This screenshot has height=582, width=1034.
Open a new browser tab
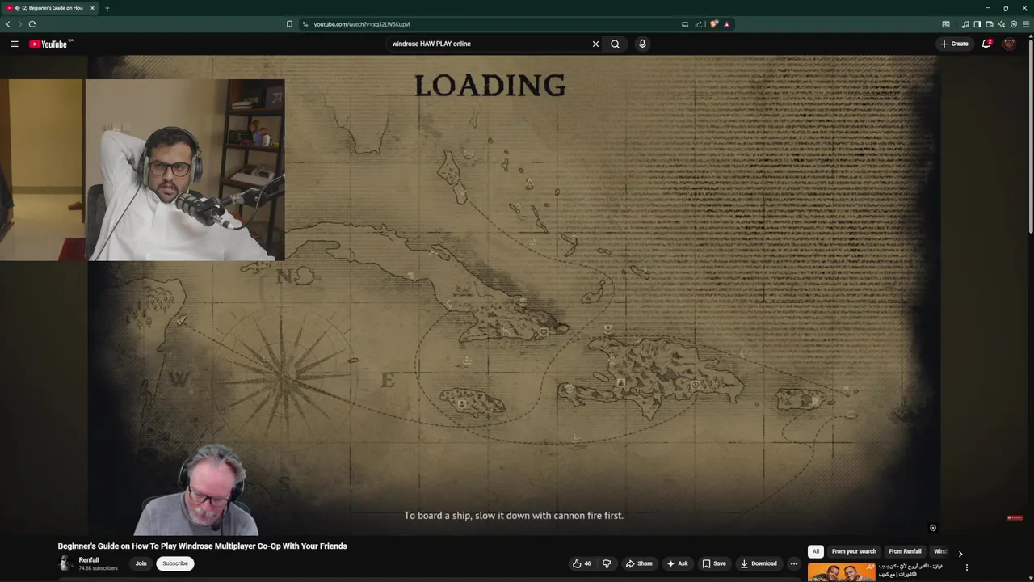107,8
